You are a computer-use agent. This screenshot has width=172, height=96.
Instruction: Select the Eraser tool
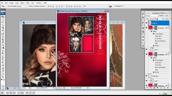(x=3, y=45)
